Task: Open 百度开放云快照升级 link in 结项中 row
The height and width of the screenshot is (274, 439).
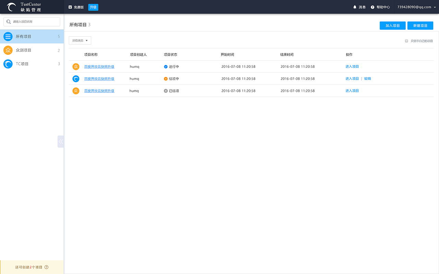Action: (99, 79)
